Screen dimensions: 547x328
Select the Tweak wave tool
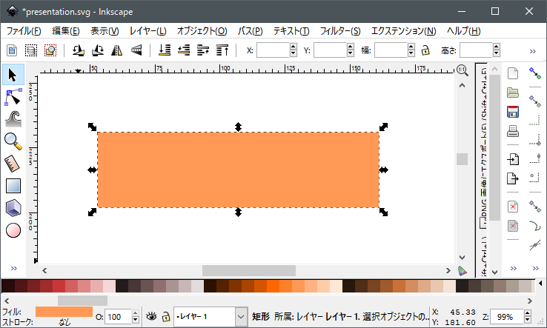[x=13, y=119]
